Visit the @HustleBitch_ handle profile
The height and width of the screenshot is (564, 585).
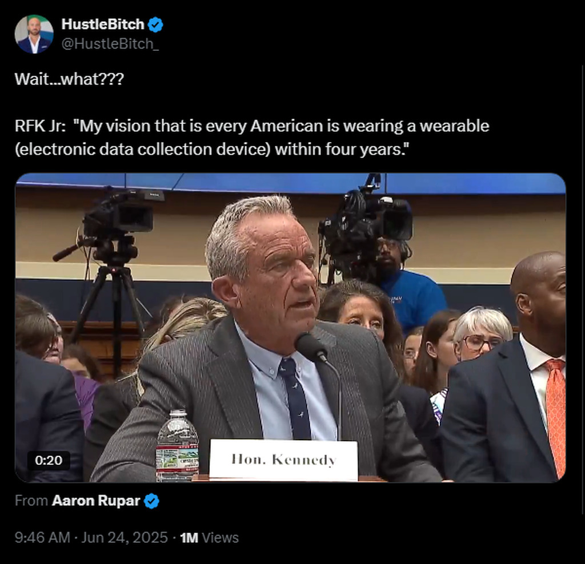(110, 44)
